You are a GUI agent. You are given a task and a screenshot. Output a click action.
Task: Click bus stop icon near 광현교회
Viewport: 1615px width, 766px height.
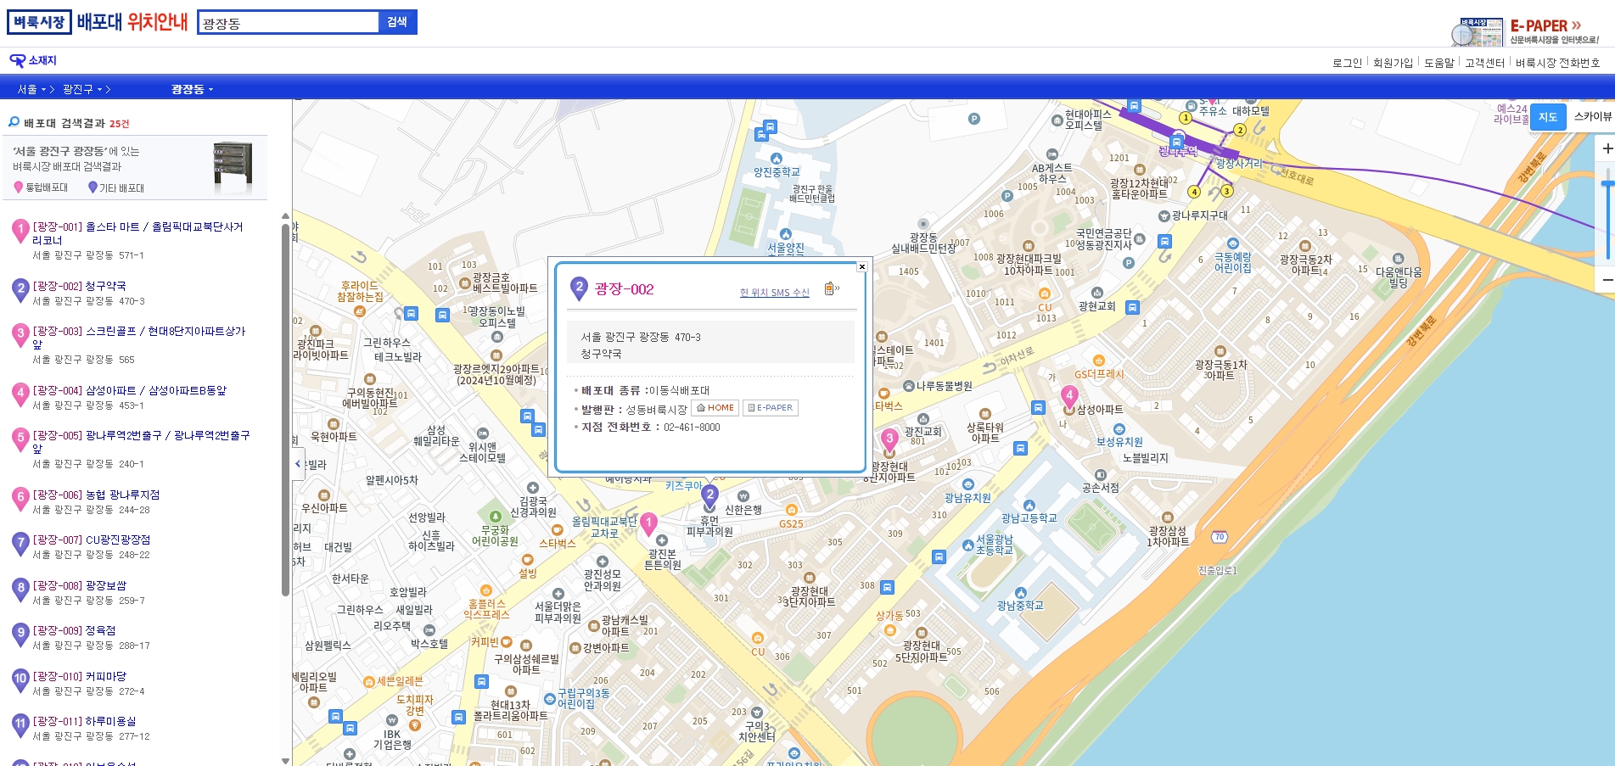[x=1132, y=308]
